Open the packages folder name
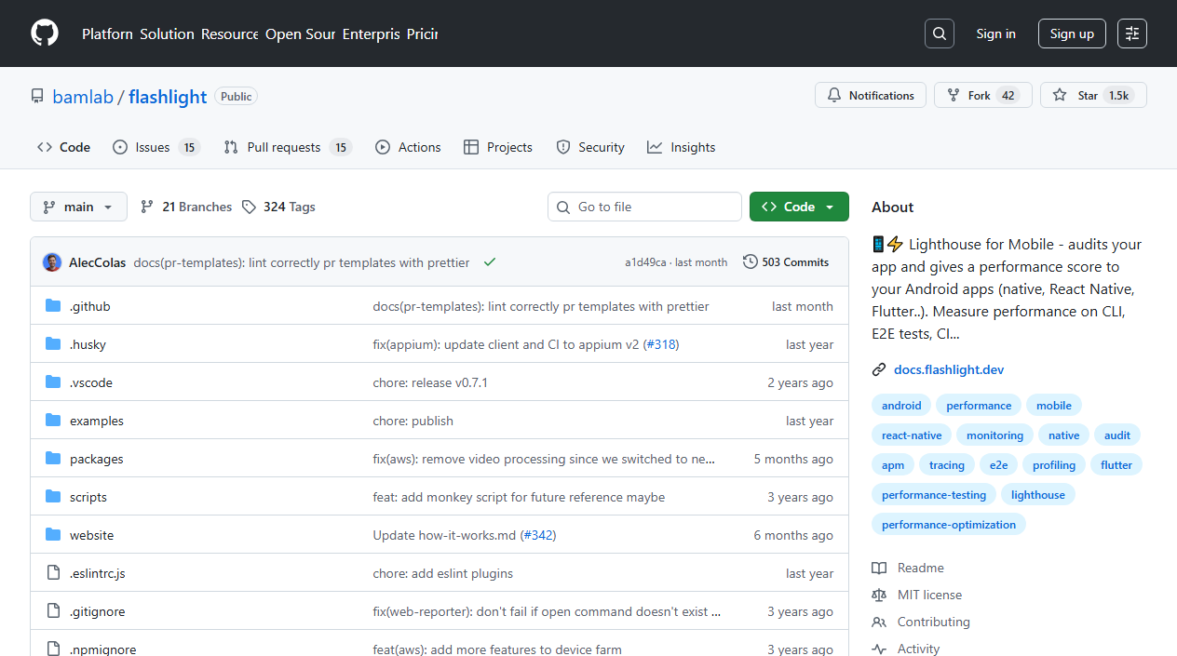 97,459
